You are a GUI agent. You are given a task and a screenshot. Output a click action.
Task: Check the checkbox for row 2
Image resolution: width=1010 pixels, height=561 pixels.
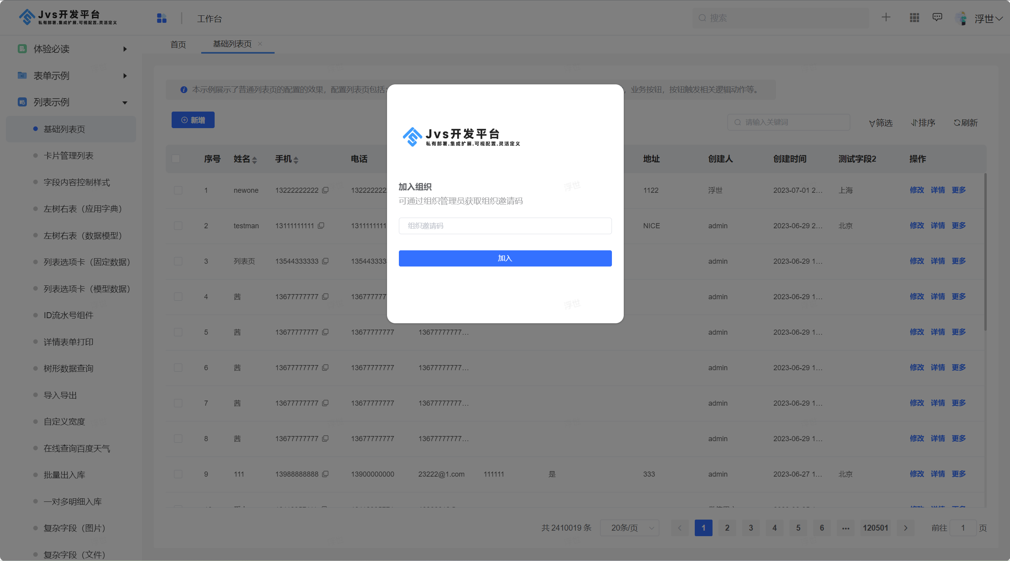[x=178, y=226]
